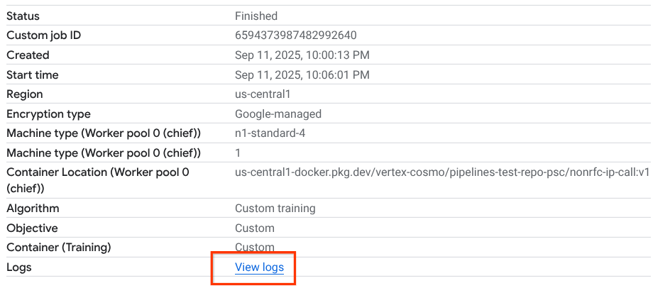
Task: Select the us-central1 region value
Action: (x=263, y=94)
